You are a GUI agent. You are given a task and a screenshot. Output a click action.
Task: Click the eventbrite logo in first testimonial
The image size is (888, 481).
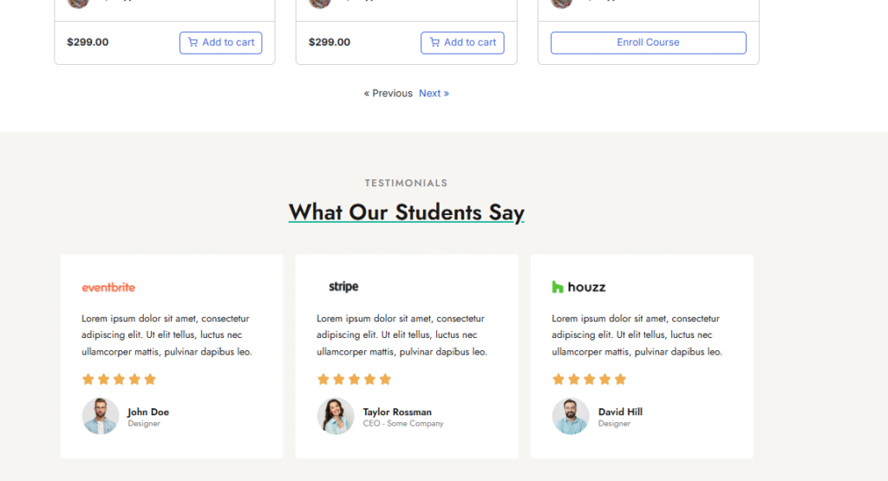point(108,287)
